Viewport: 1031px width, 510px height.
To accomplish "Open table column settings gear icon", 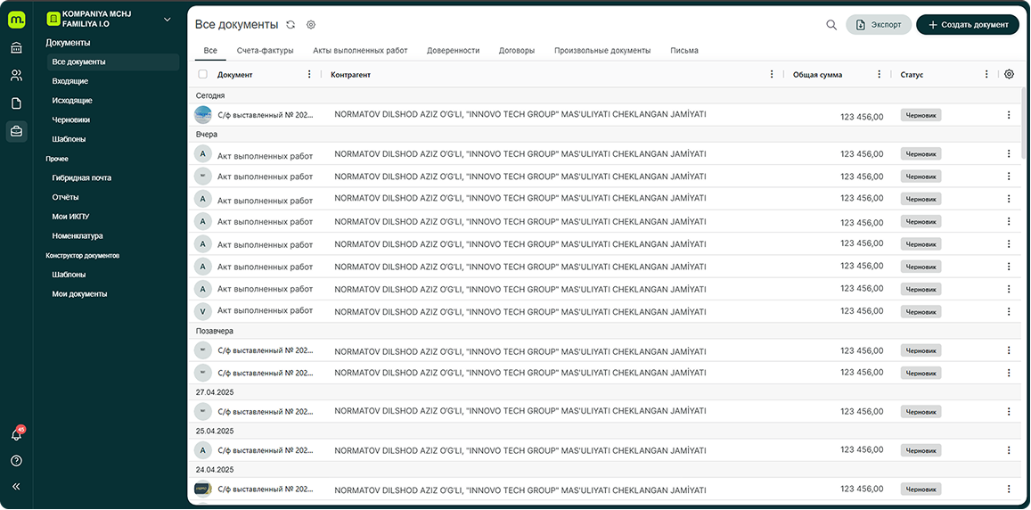I will [1009, 75].
